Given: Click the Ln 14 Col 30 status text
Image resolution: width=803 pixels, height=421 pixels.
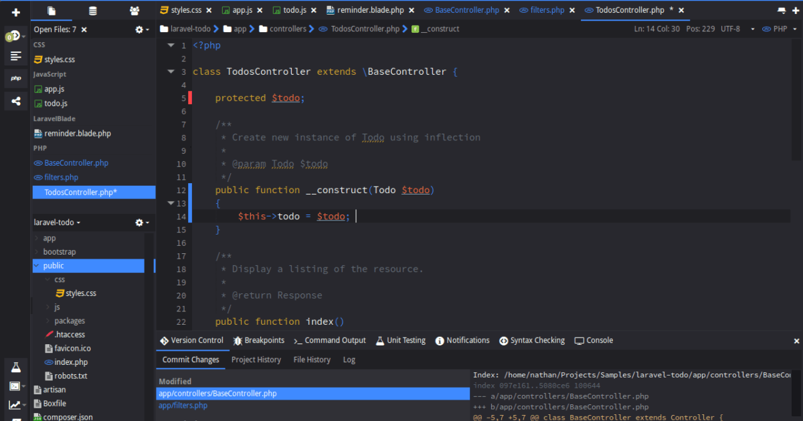Looking at the screenshot, I should pos(657,29).
